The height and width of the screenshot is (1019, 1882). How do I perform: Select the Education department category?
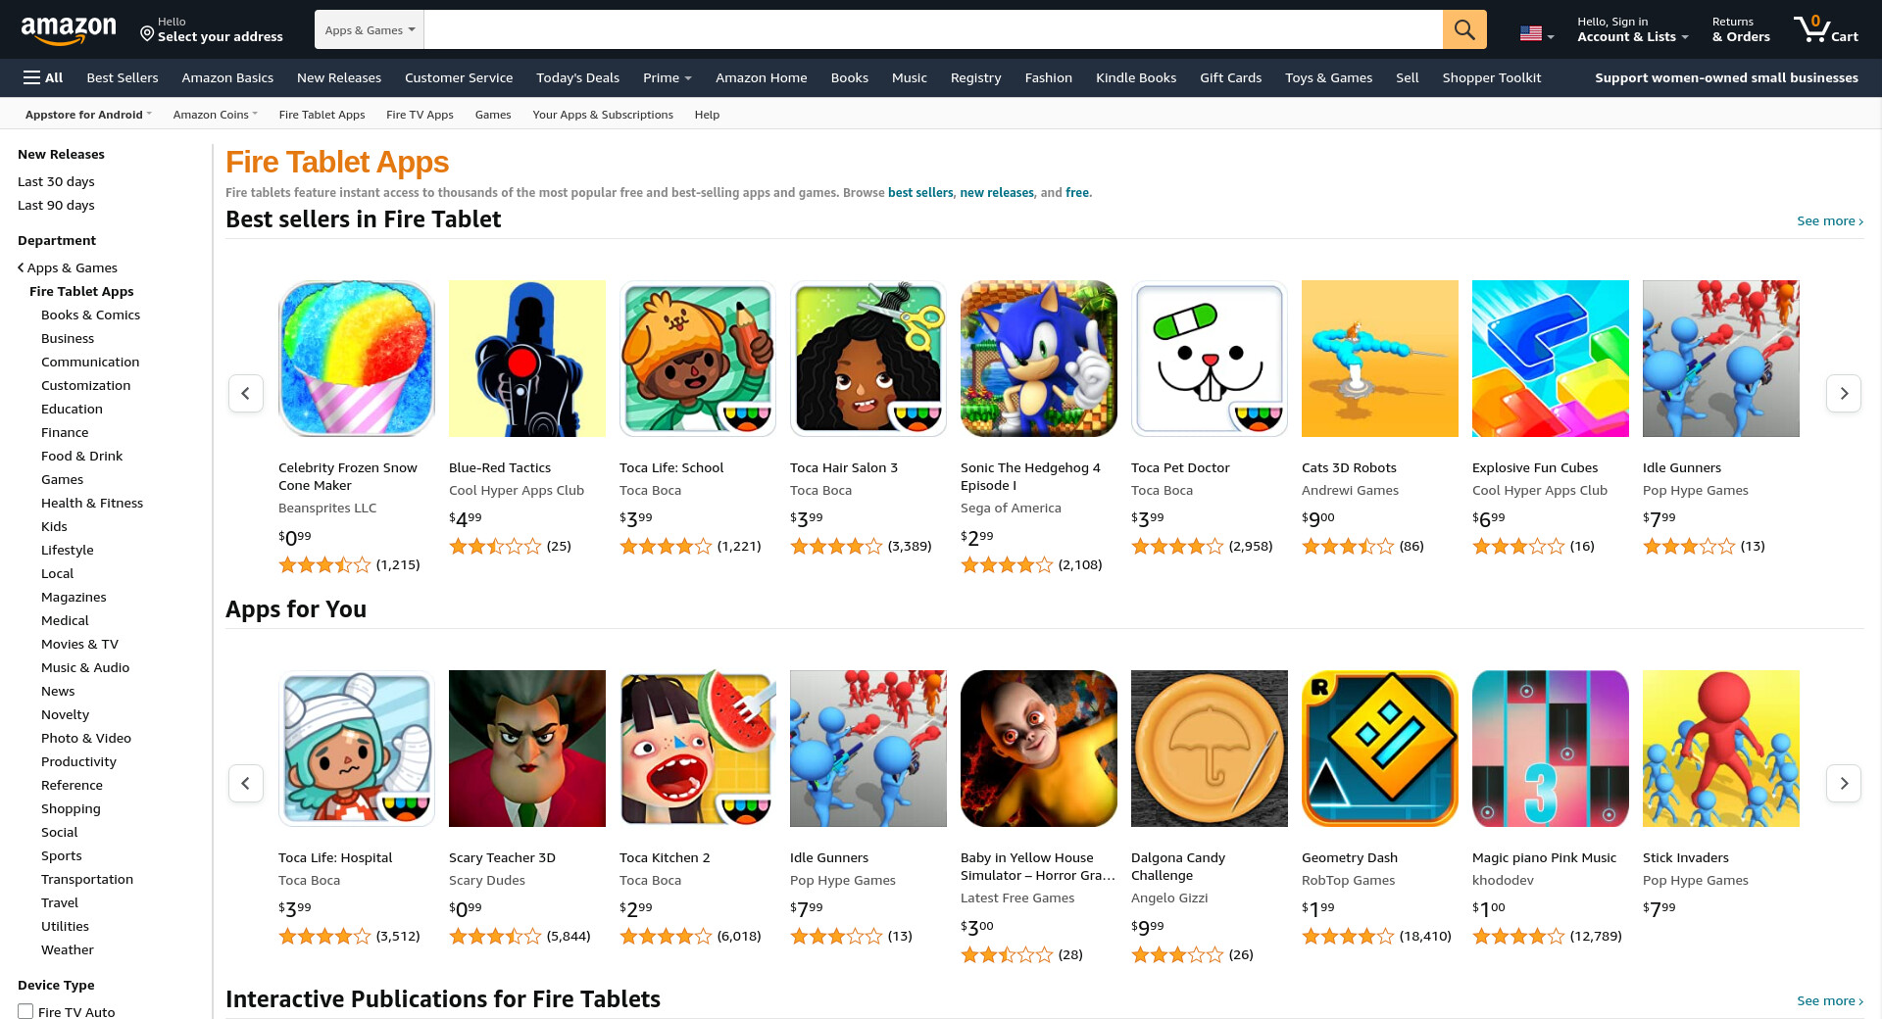(72, 409)
